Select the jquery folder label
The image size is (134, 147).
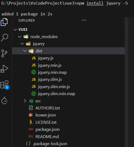[39, 44]
